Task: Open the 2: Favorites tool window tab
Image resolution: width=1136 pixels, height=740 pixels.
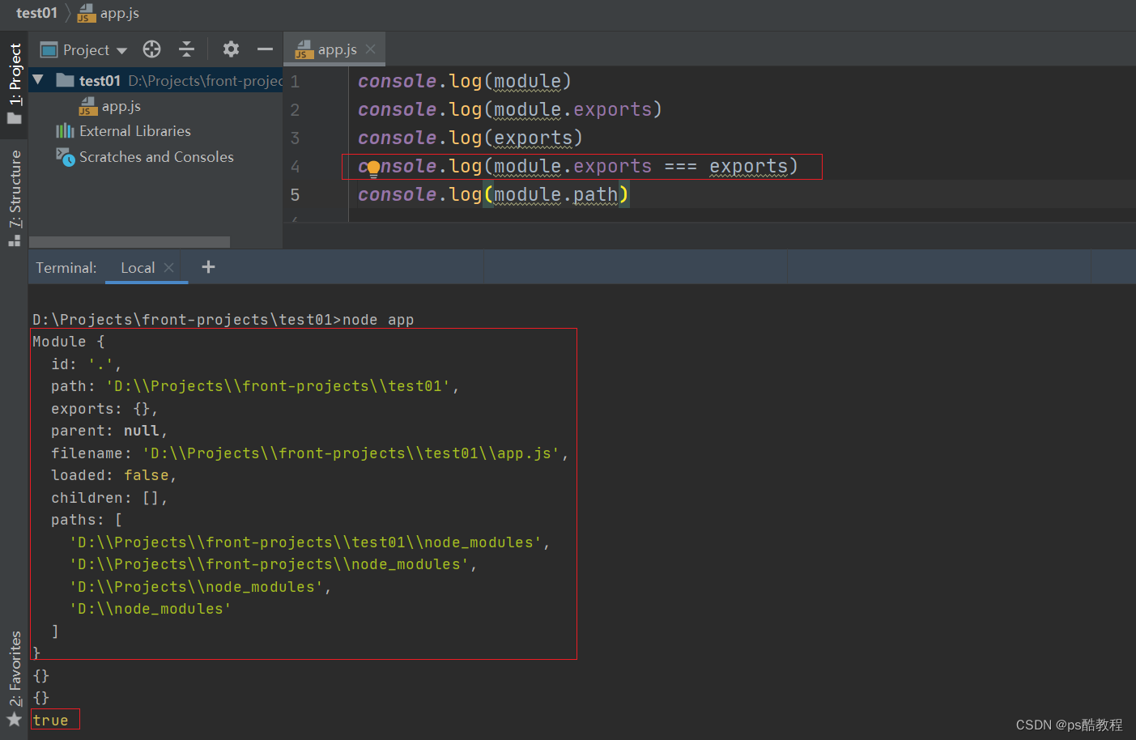Action: (15, 677)
